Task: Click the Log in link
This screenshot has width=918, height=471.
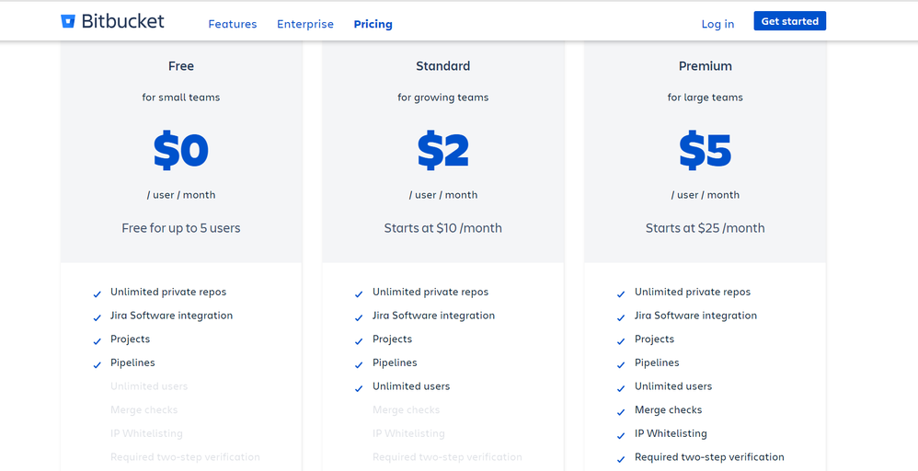Action: coord(717,24)
